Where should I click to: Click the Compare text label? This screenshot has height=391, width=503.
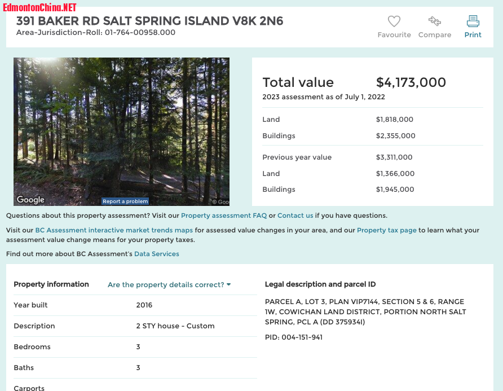coord(434,35)
